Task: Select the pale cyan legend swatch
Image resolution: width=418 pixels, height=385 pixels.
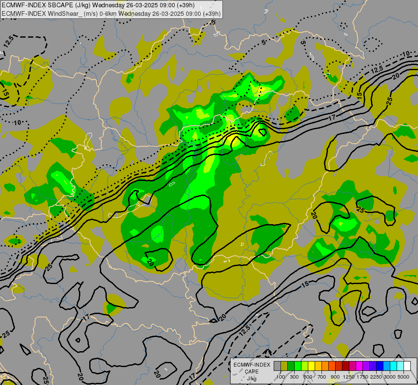Action: point(400,366)
